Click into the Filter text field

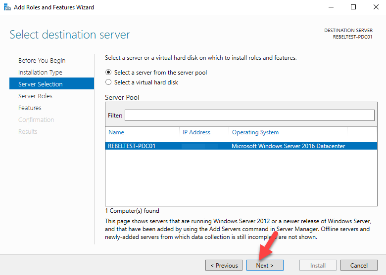[249, 115]
